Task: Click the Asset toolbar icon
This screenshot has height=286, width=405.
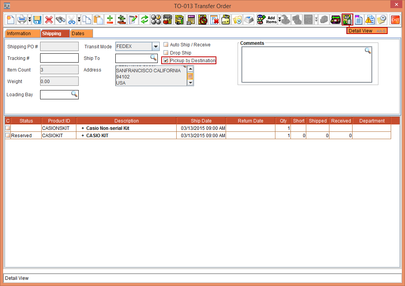Action: (x=167, y=19)
